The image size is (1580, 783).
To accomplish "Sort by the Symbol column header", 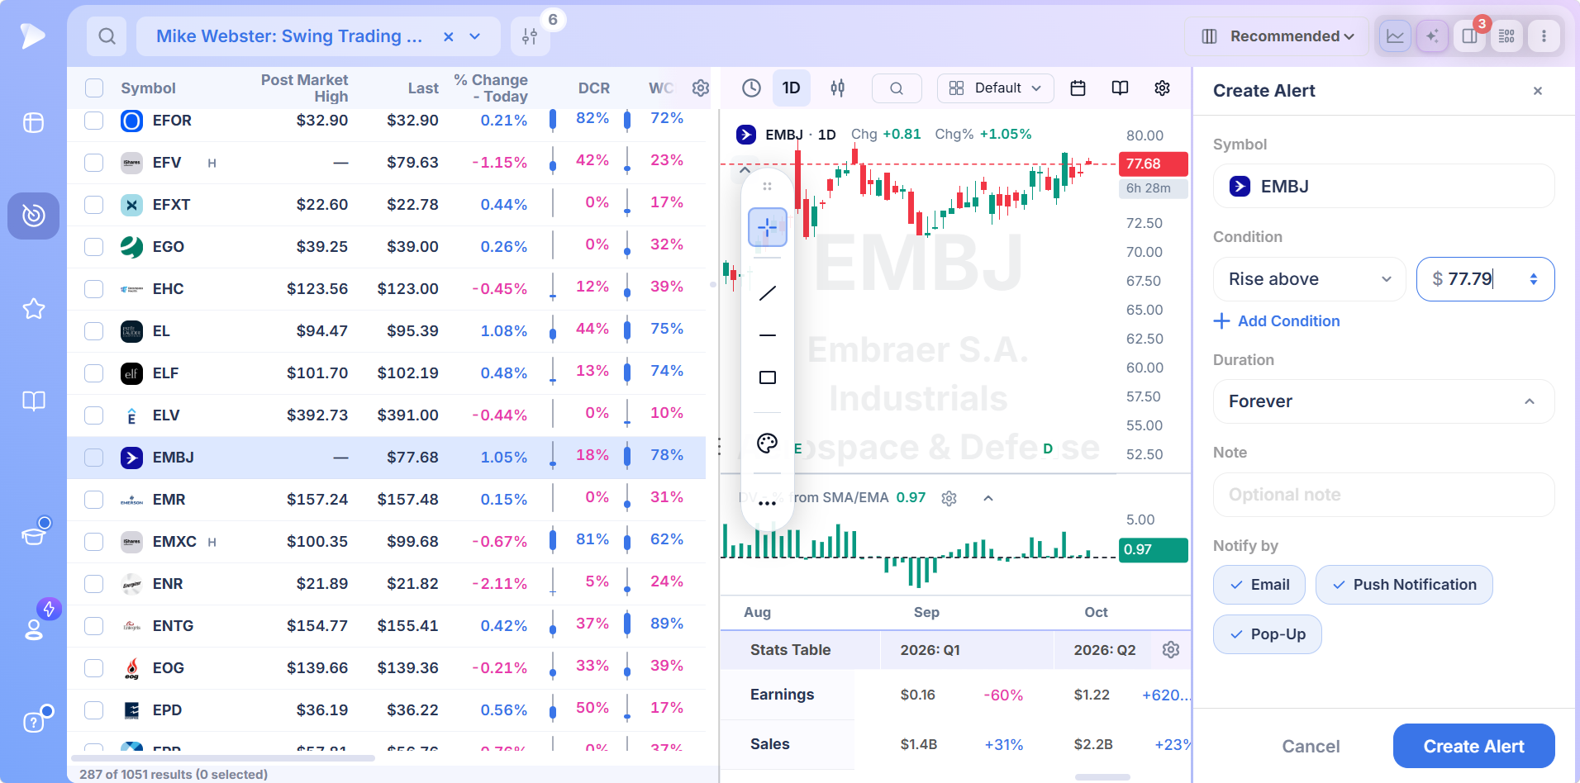I will point(148,88).
